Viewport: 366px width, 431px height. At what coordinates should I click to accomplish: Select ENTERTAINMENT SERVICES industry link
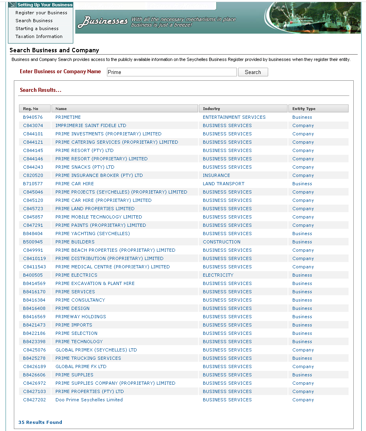click(234, 117)
